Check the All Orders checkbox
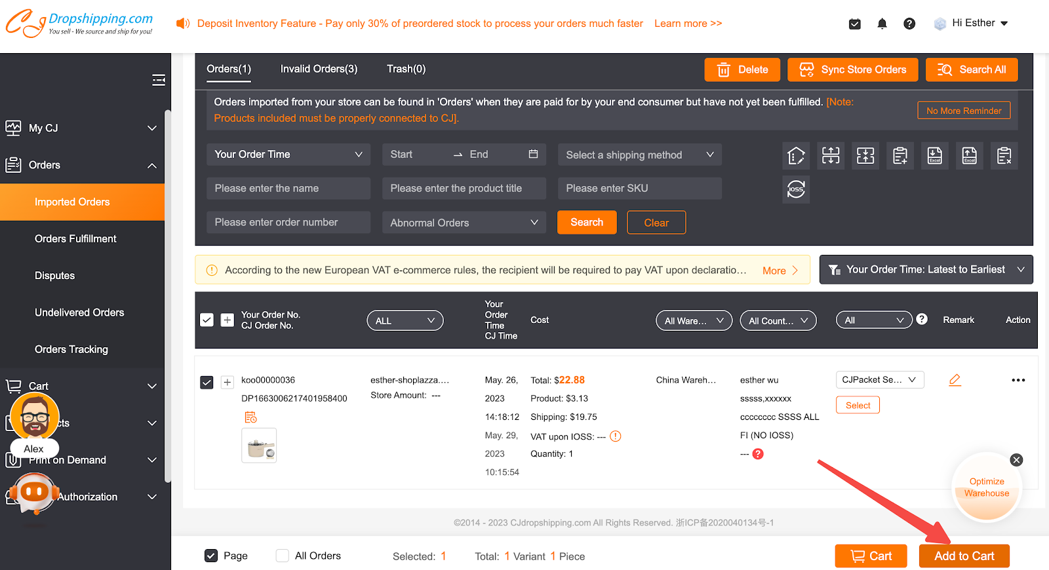Image resolution: width=1049 pixels, height=570 pixels. (x=283, y=556)
